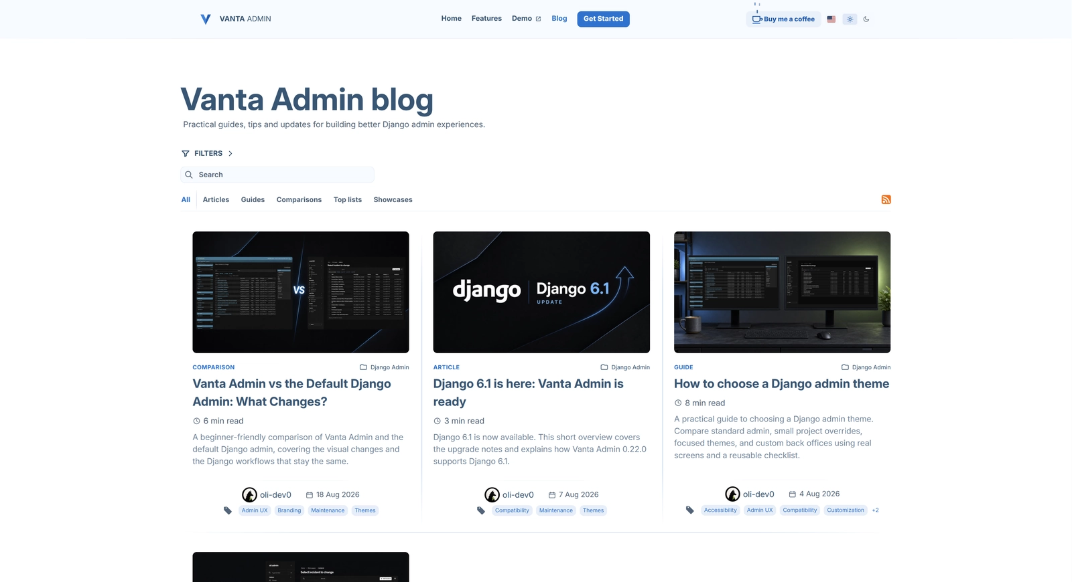Click the FILTERS label
This screenshot has width=1072, height=582.
pyautogui.click(x=208, y=153)
